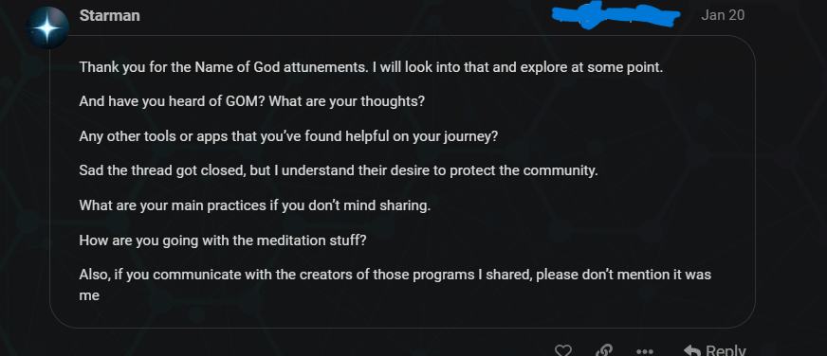The image size is (827, 356).
Task: Click the blue scribbled-out area in header
Action: pyautogui.click(x=616, y=15)
